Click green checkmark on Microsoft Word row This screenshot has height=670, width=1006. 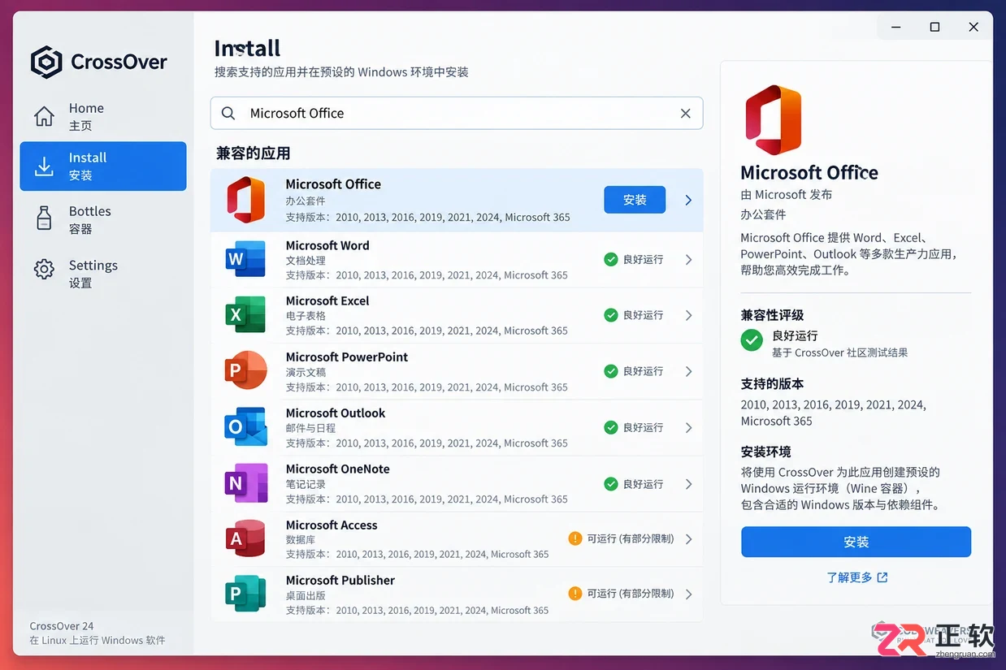(x=611, y=259)
